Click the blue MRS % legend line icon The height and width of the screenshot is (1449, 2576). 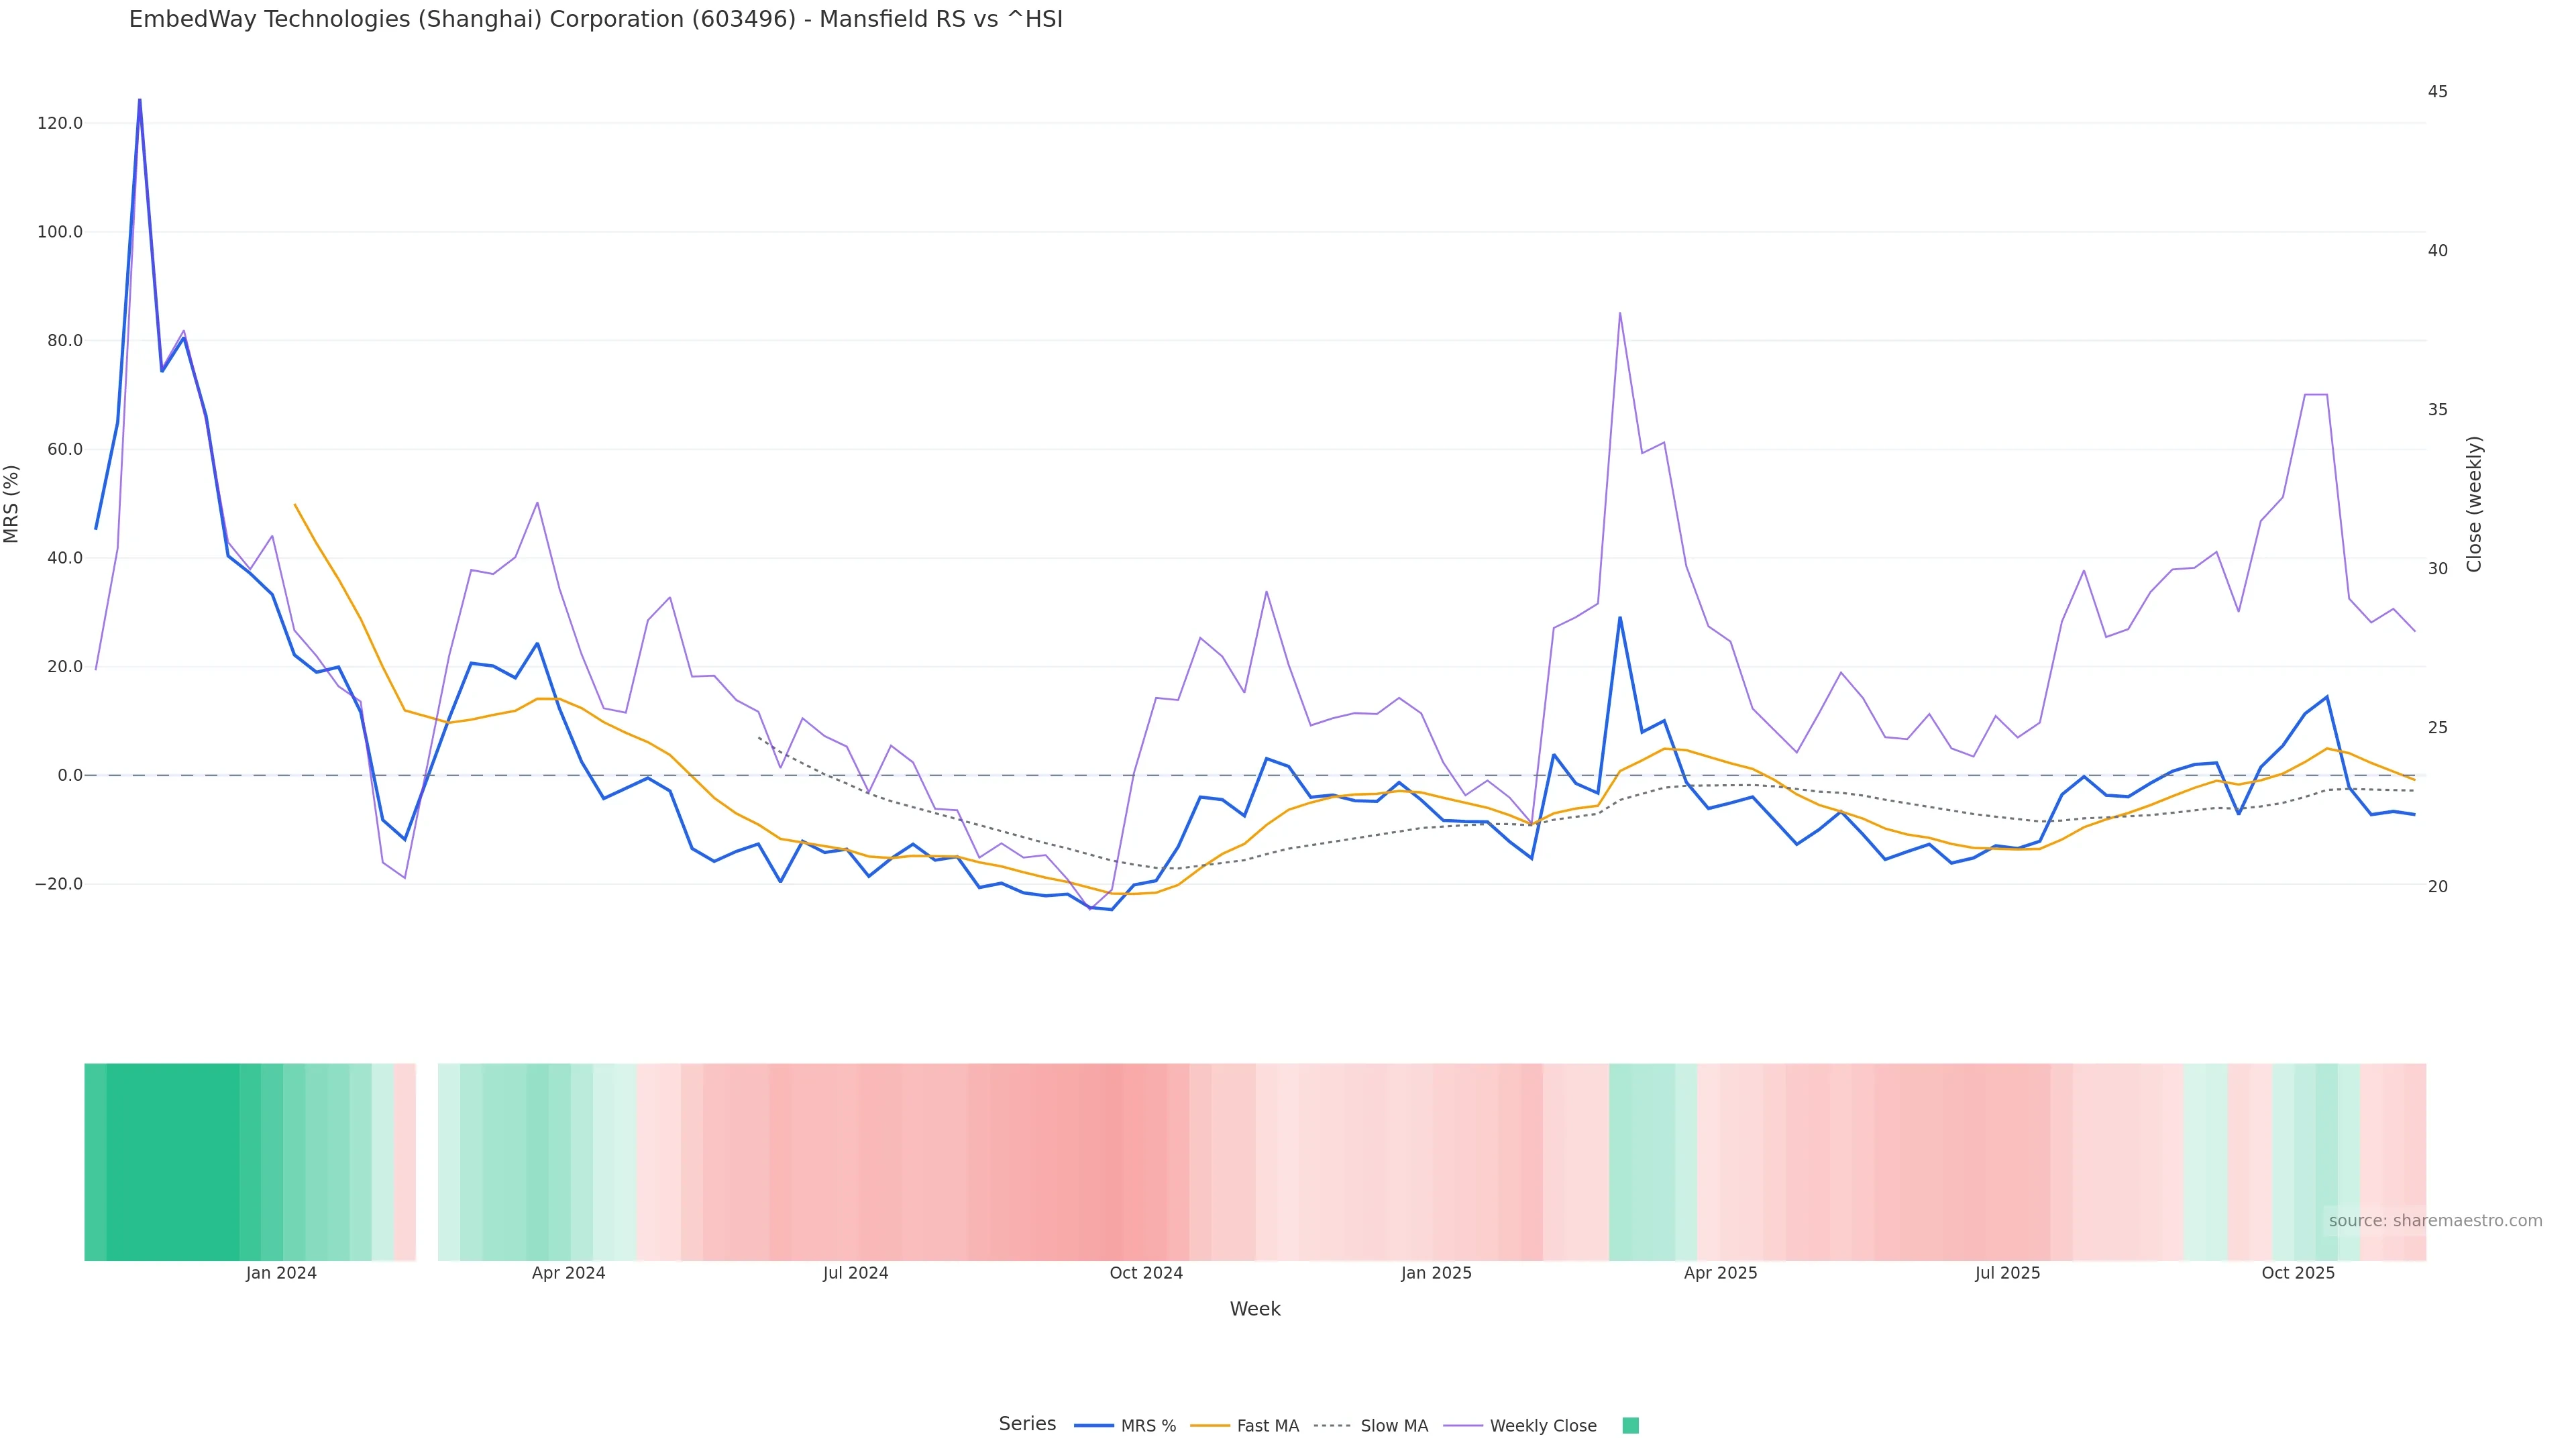pyautogui.click(x=1094, y=1426)
